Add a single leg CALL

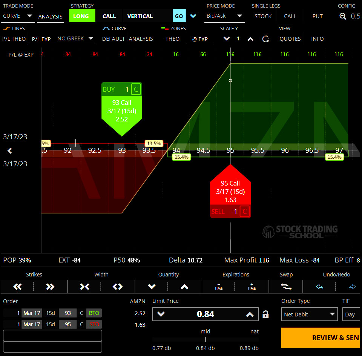point(290,16)
